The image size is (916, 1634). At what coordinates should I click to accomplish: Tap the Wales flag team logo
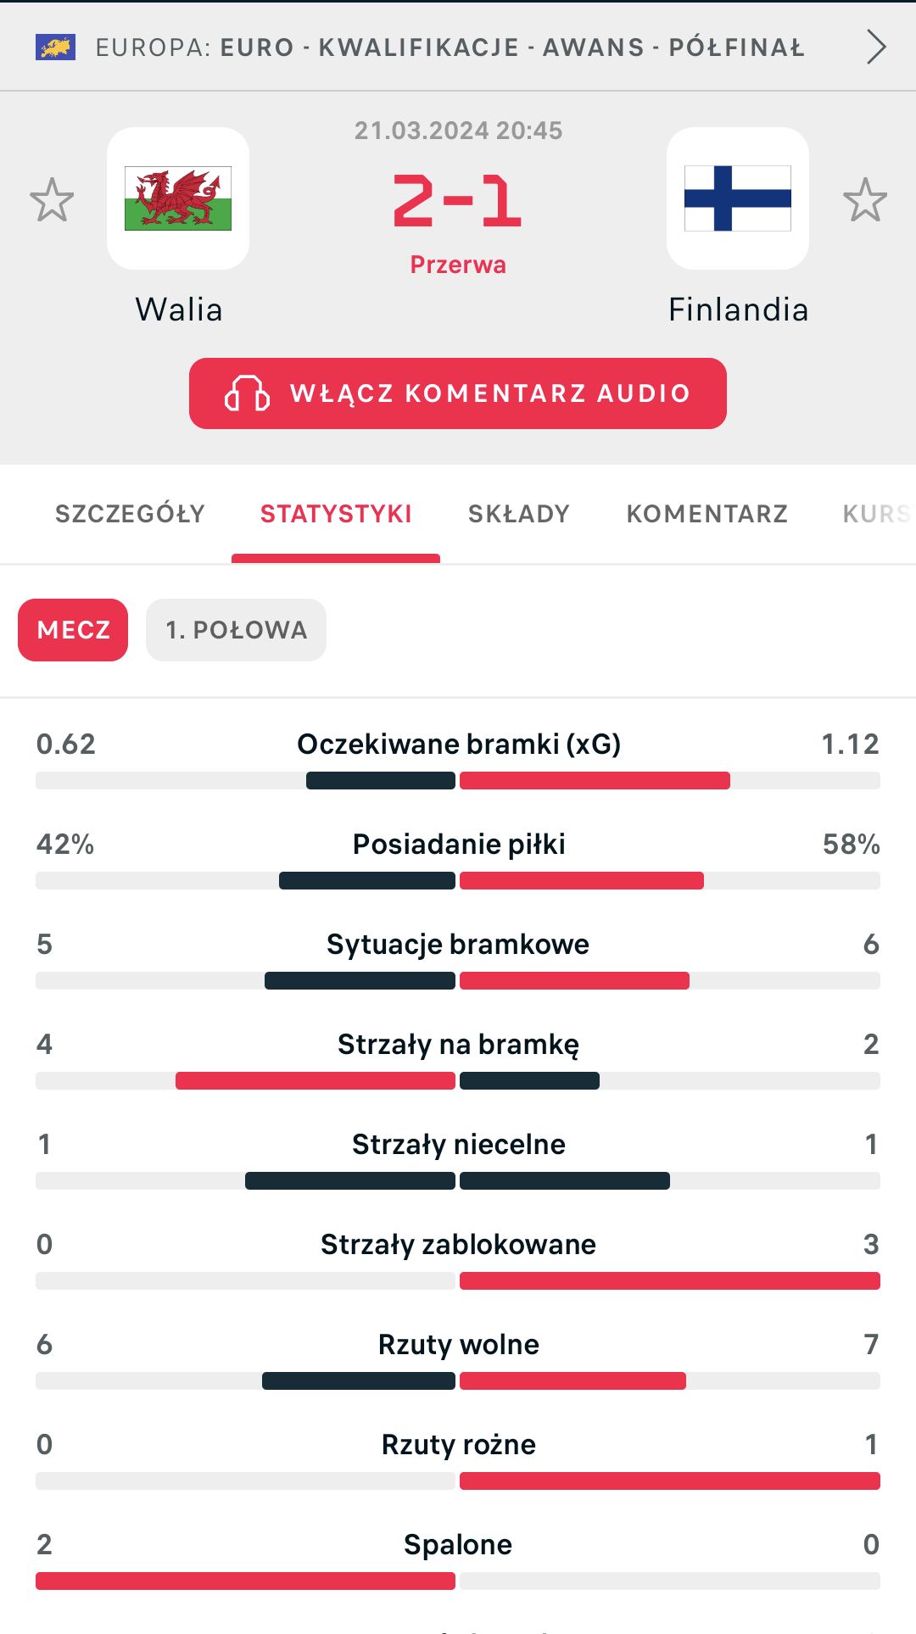178,198
